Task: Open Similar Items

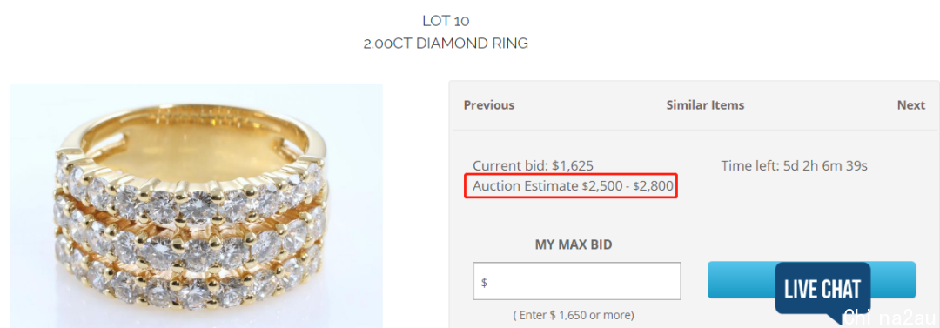Action: (705, 105)
